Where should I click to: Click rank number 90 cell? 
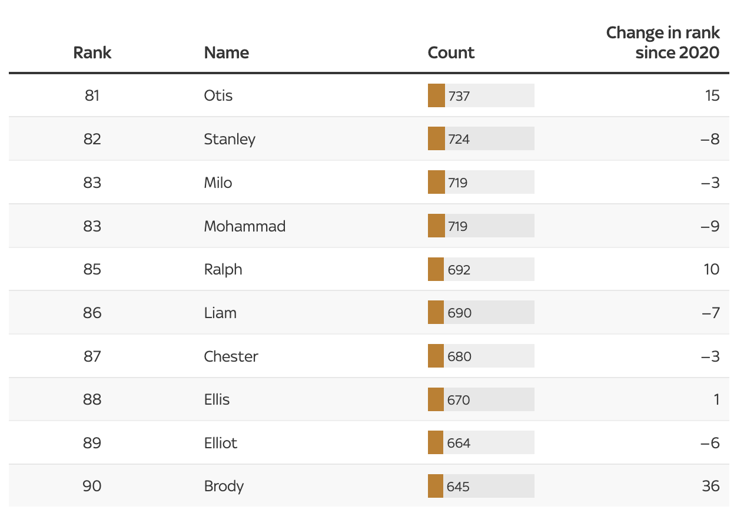(92, 486)
